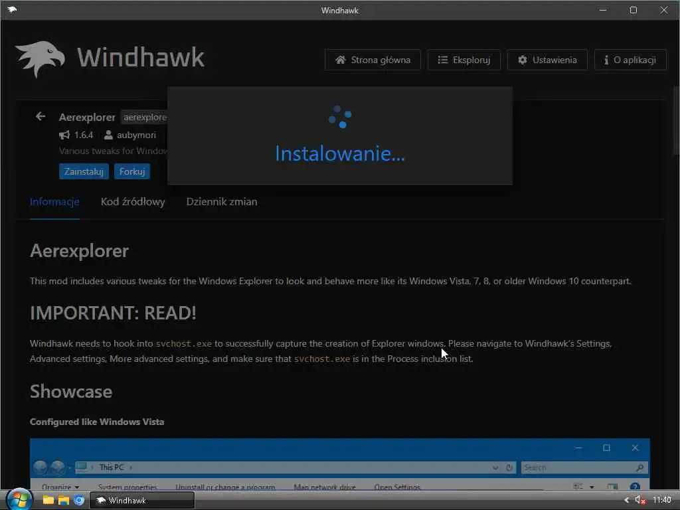Open the Eksploruj mods browser

(x=464, y=60)
